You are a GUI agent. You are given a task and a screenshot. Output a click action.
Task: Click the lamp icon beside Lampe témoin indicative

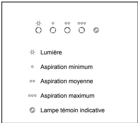point(32,110)
